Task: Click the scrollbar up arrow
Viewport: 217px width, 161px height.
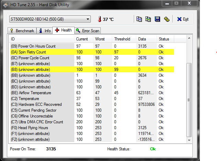Action: coord(189,38)
